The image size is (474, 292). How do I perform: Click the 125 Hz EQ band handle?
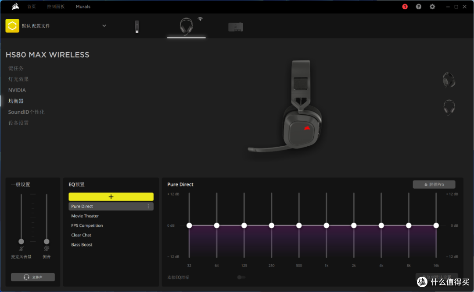(x=244, y=225)
